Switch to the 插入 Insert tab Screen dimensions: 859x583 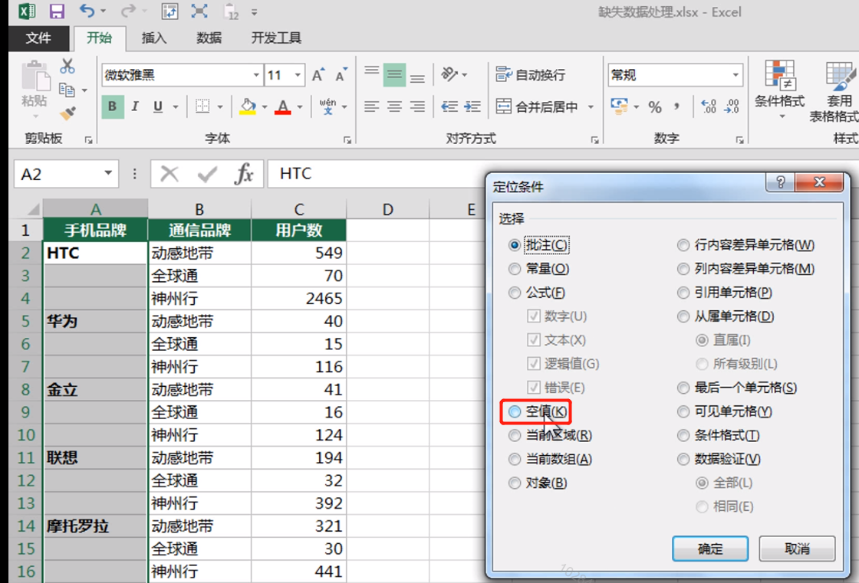coord(154,38)
